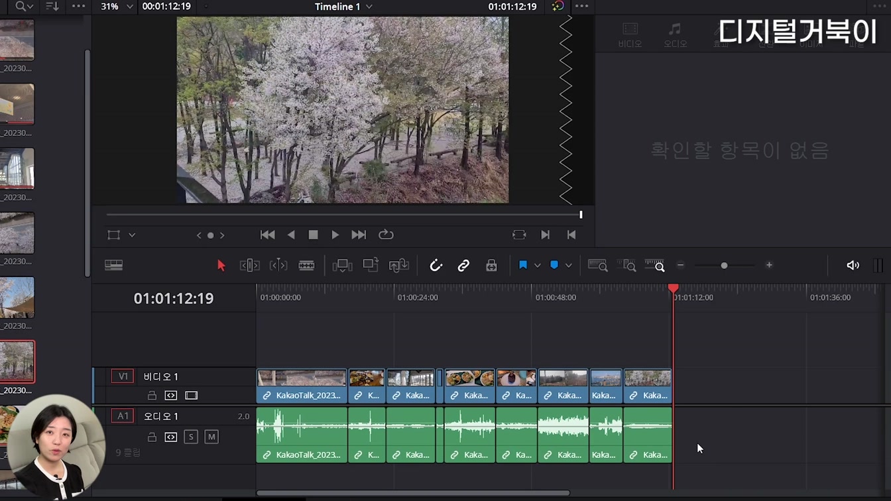The width and height of the screenshot is (891, 501).
Task: Select the red-bordered media pool thumbnail
Action: [17, 361]
